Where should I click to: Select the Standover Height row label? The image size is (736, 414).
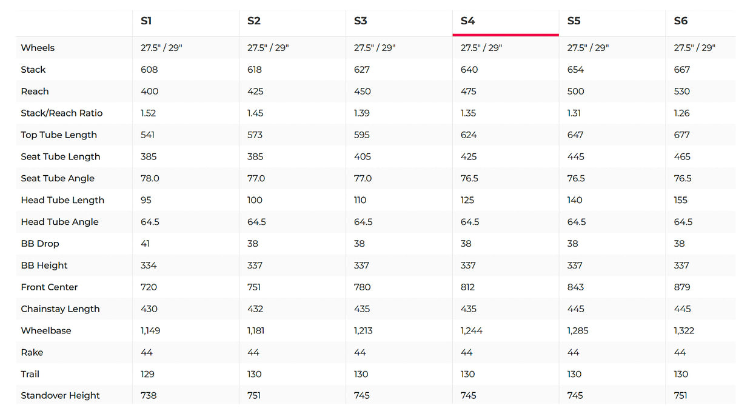click(x=60, y=396)
